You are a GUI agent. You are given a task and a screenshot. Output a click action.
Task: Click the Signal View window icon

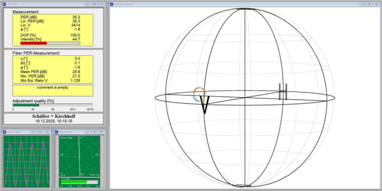4,132
